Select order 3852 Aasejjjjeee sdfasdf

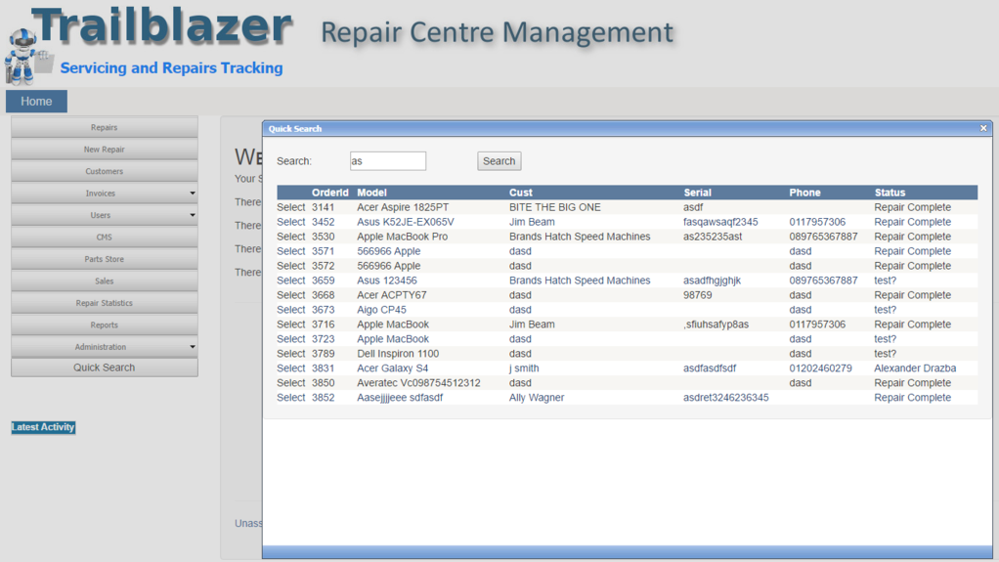[291, 398]
